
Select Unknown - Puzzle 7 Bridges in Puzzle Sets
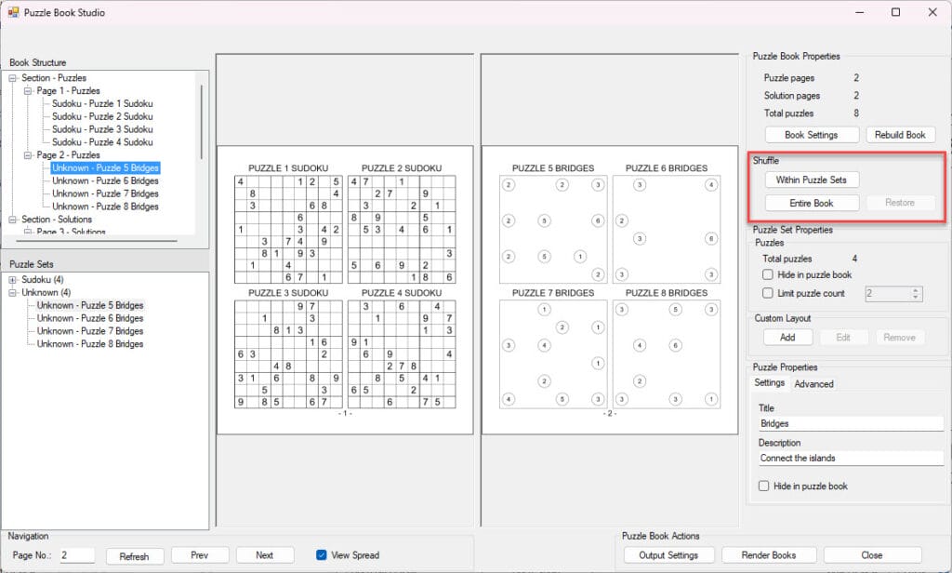pyautogui.click(x=90, y=331)
